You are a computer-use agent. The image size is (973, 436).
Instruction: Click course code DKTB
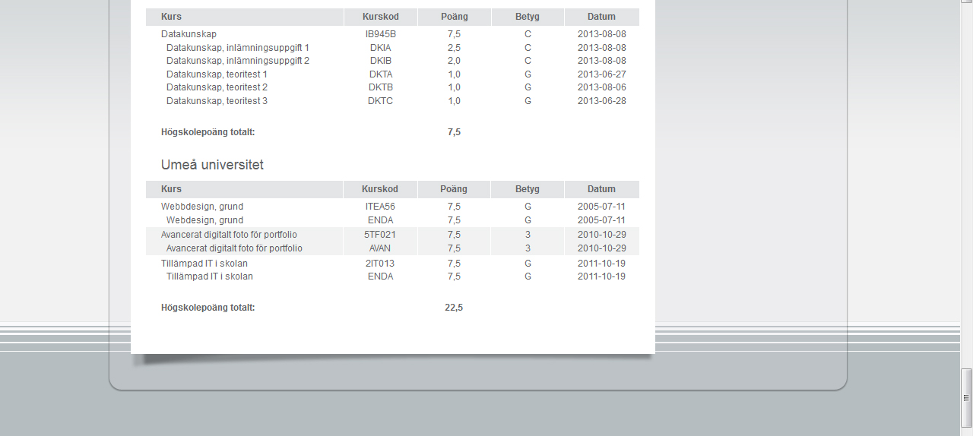(x=380, y=87)
